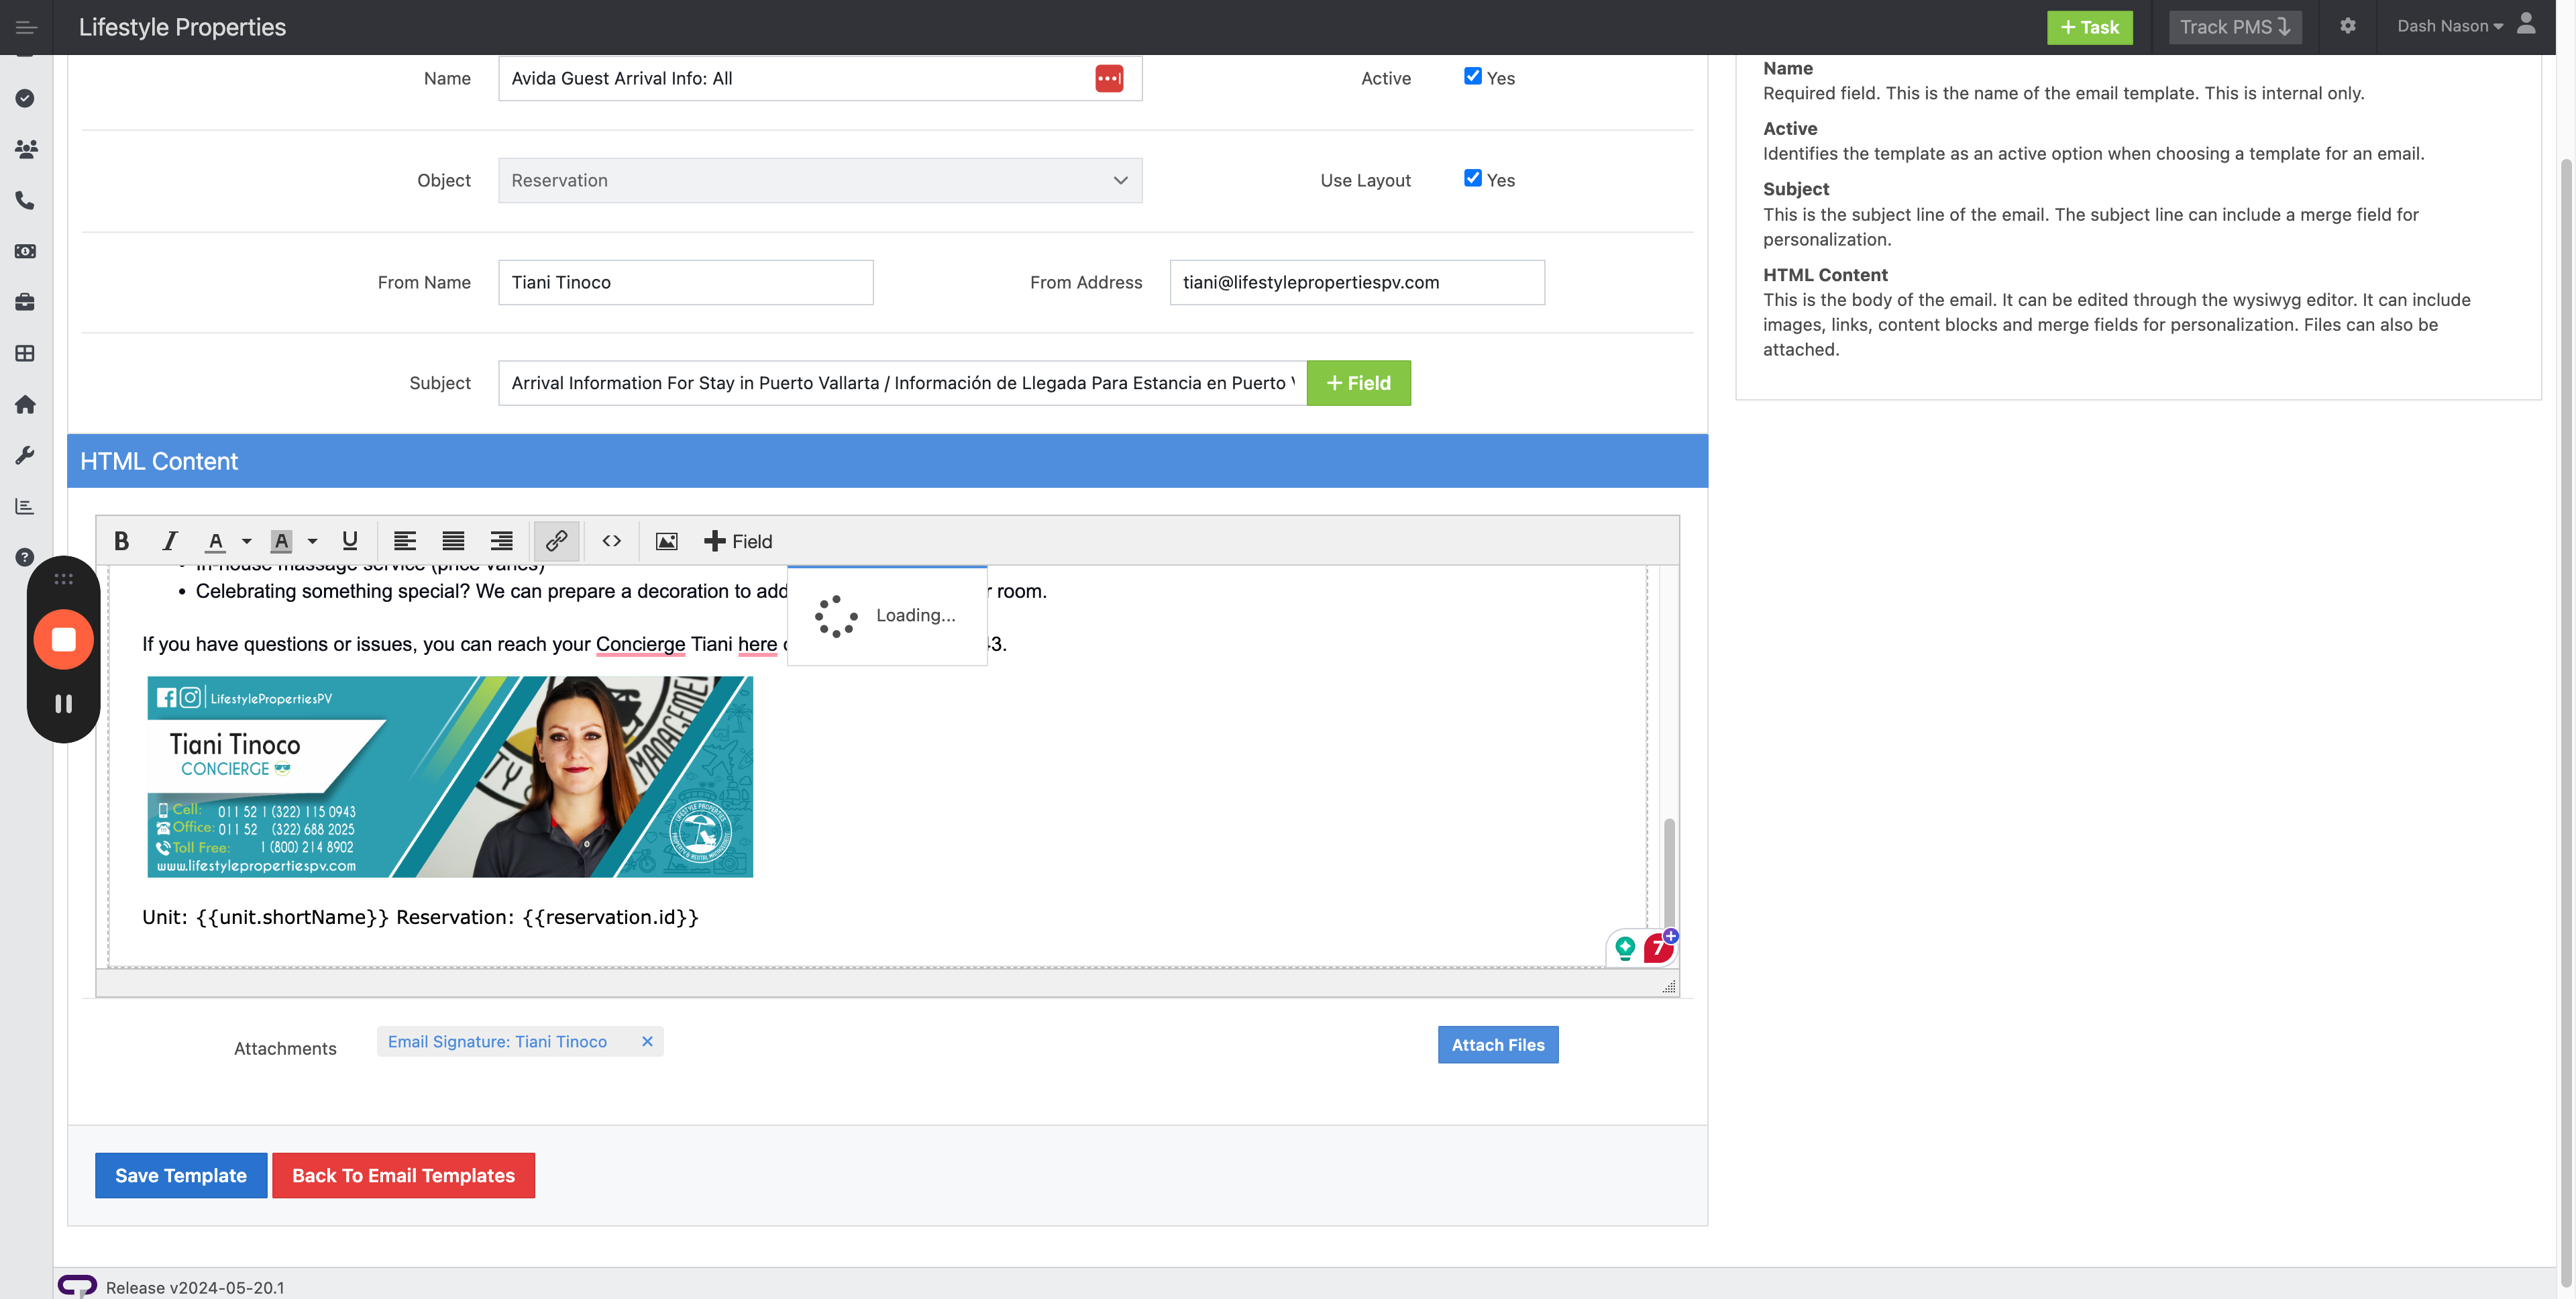Open the grid table sidebar icon

point(25,353)
